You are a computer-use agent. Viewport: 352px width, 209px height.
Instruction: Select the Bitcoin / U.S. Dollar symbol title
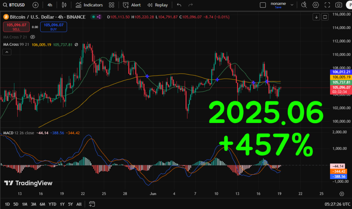click(x=47, y=17)
